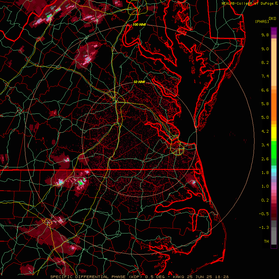279x279 pixels.
Task: Click the 9.8 value on color scale
Action: pos(265,35)
